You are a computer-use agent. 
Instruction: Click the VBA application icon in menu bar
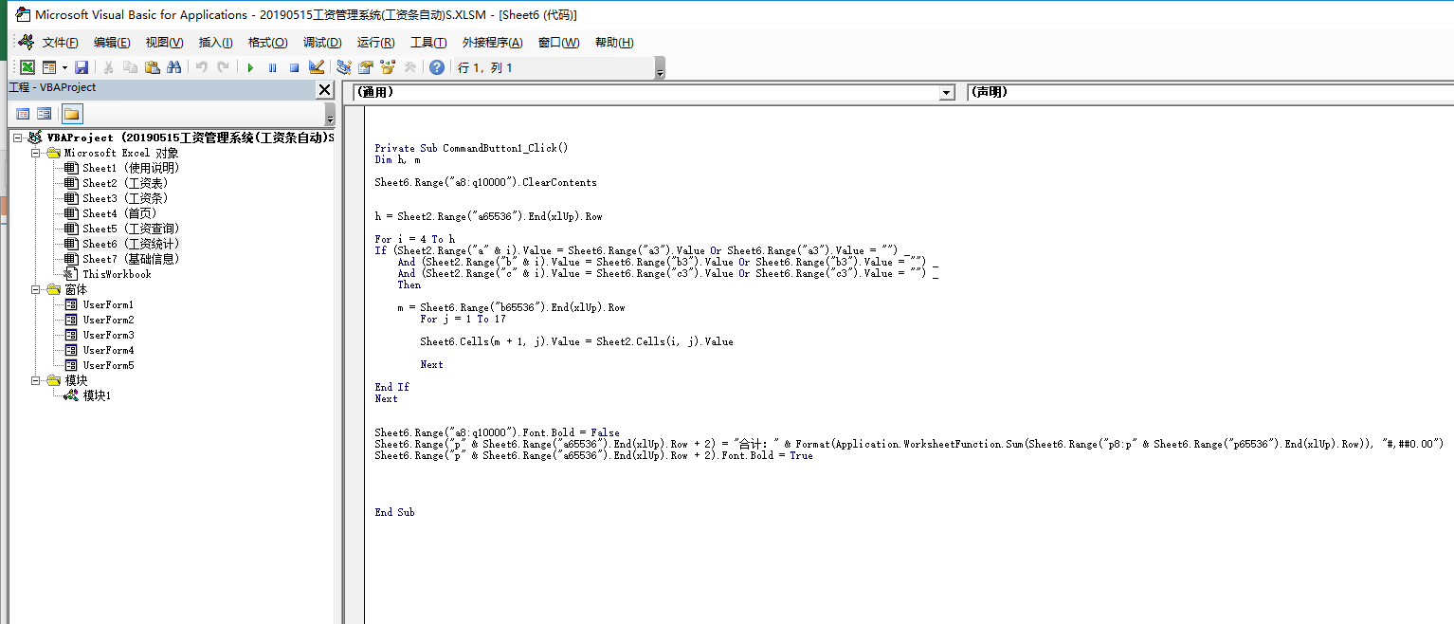pos(26,43)
